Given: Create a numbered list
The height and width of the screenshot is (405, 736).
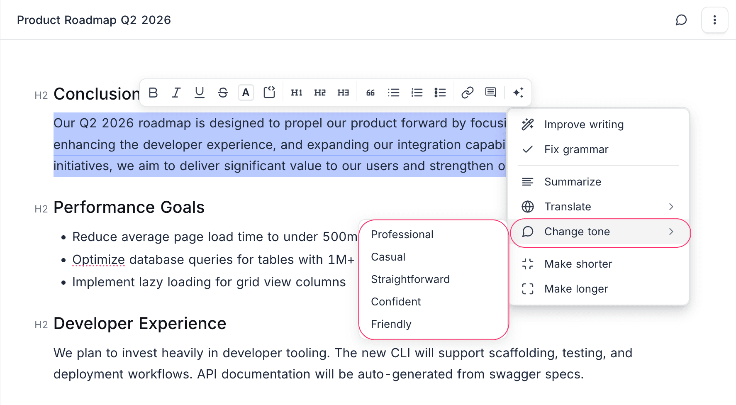Looking at the screenshot, I should (417, 93).
